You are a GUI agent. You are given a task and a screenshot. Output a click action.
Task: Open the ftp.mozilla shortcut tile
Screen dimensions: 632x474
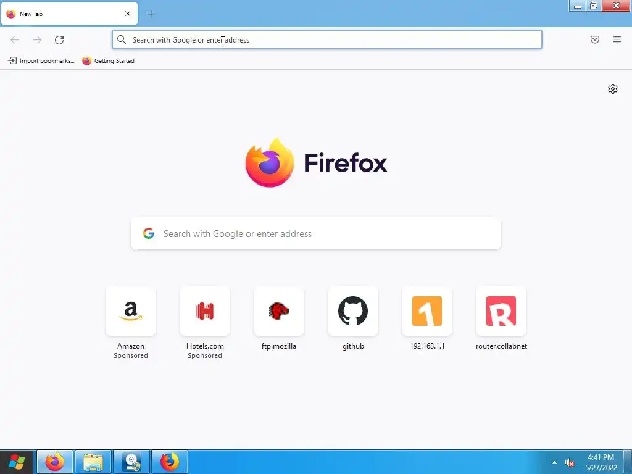(x=279, y=311)
